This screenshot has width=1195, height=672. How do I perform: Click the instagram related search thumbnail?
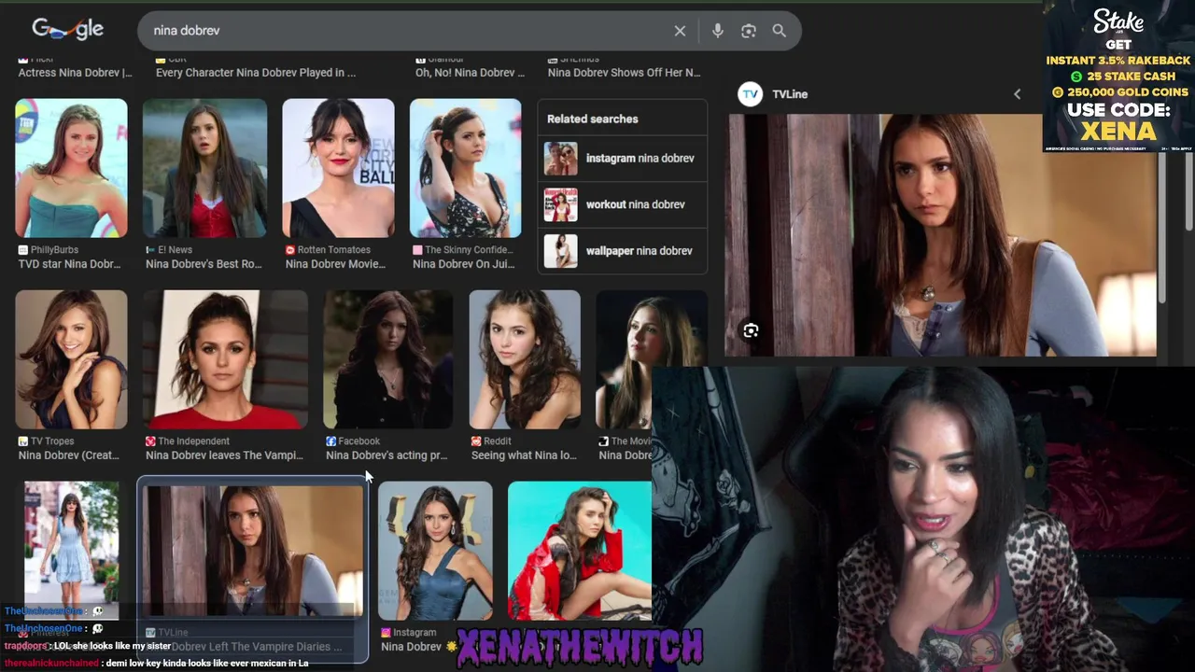point(561,159)
